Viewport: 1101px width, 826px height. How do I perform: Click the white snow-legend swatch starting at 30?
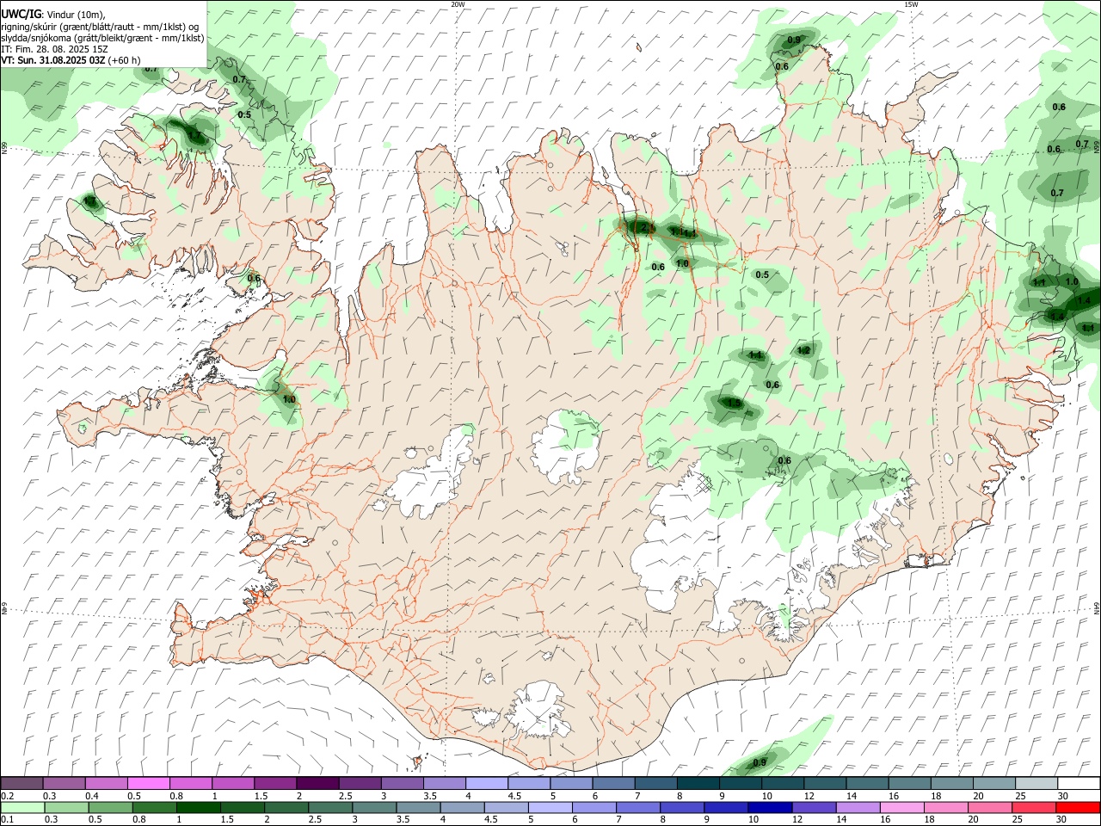pyautogui.click(x=1079, y=784)
